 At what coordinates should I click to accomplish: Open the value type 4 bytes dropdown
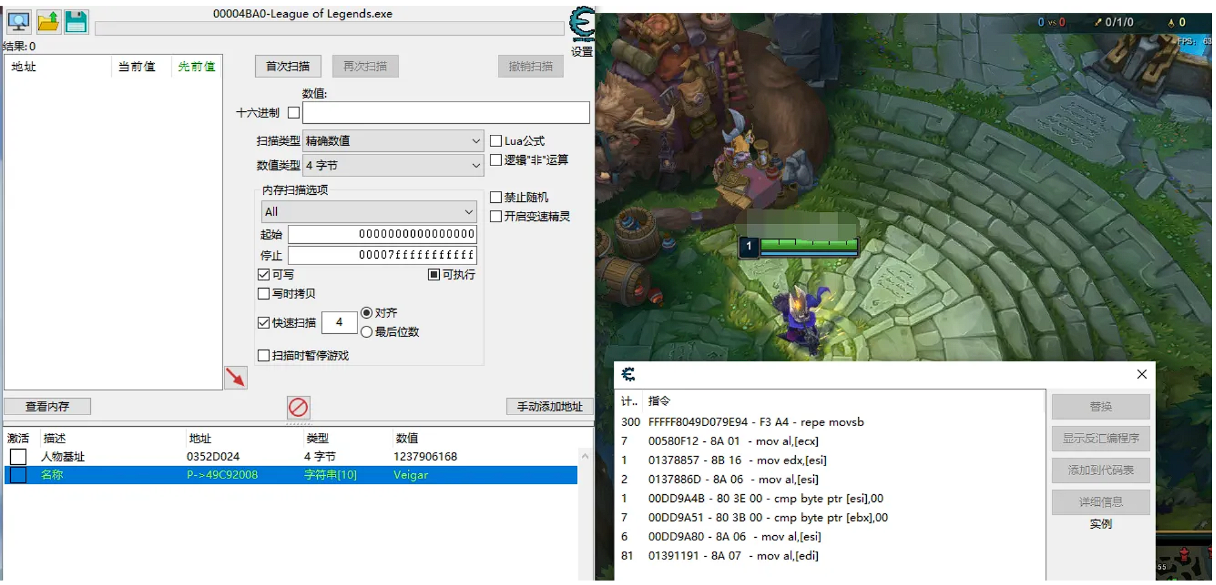click(x=393, y=165)
